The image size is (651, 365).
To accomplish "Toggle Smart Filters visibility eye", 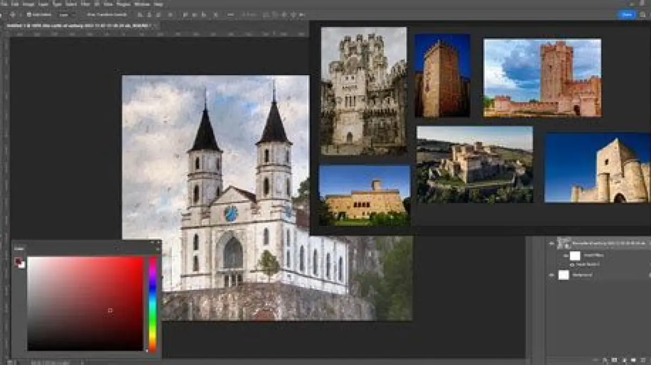I will coord(566,255).
